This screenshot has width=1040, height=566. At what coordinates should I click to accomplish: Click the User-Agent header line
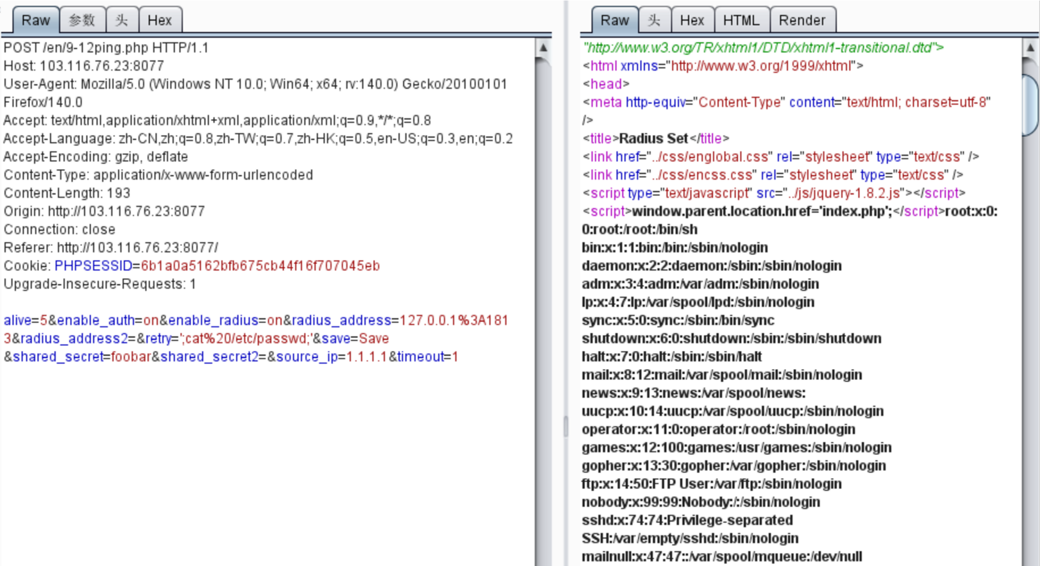coord(255,93)
